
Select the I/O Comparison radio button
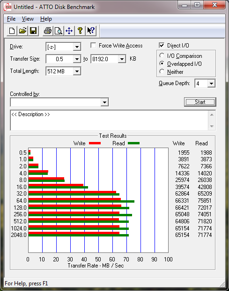point(162,55)
